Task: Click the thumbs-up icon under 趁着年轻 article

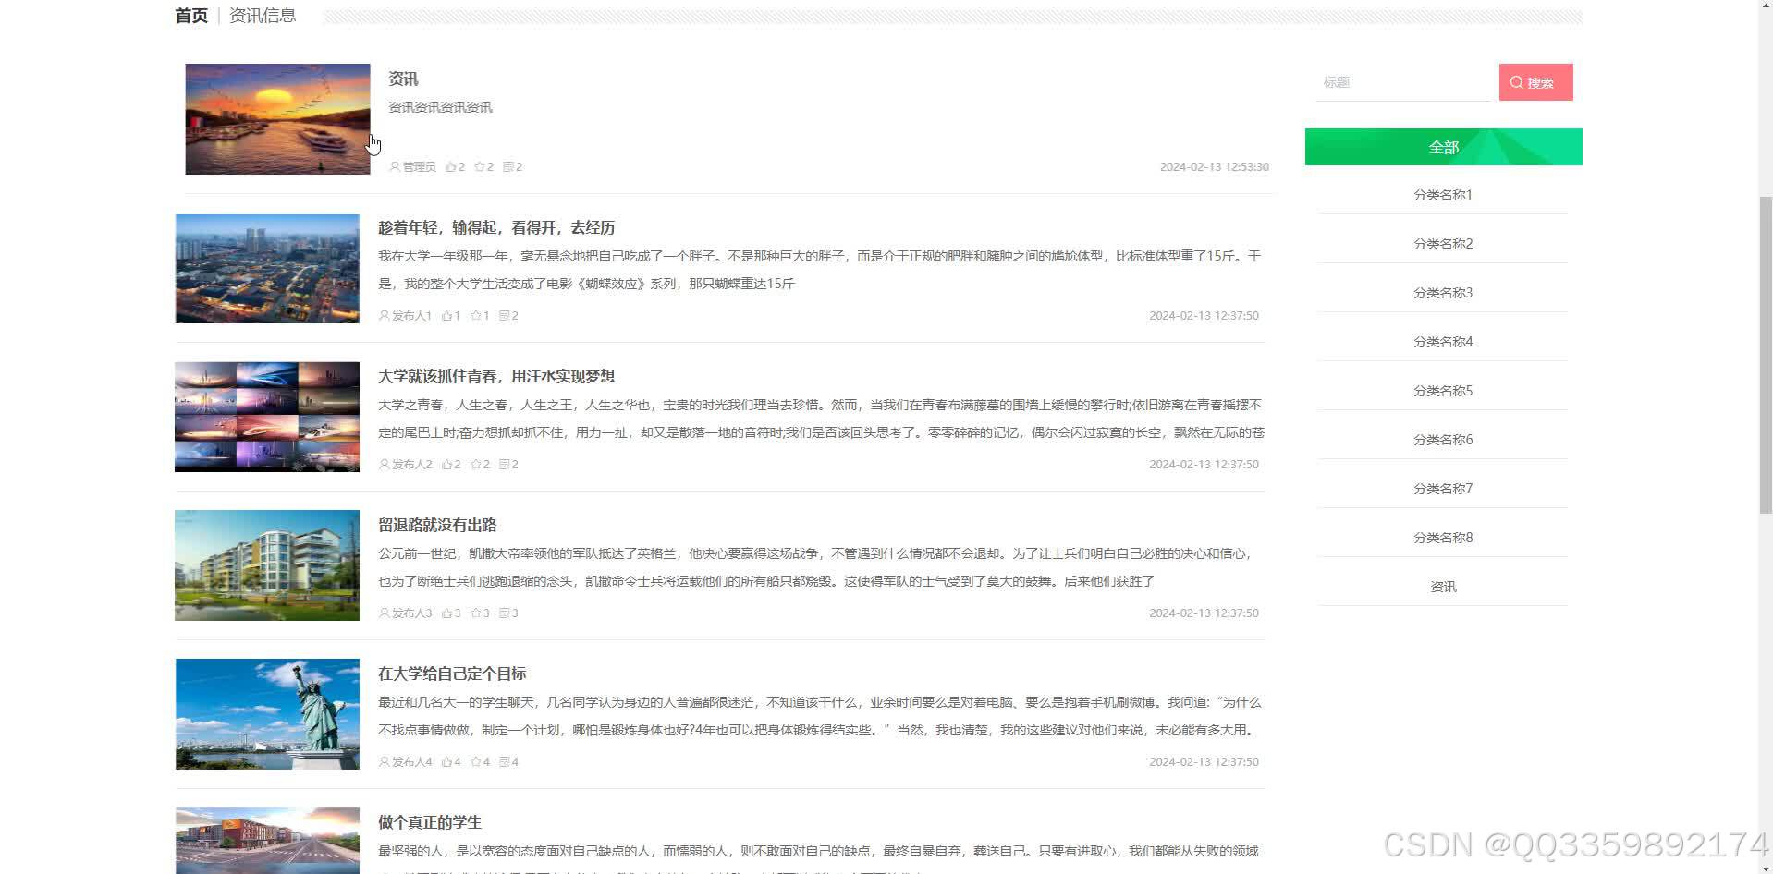Action: point(446,315)
